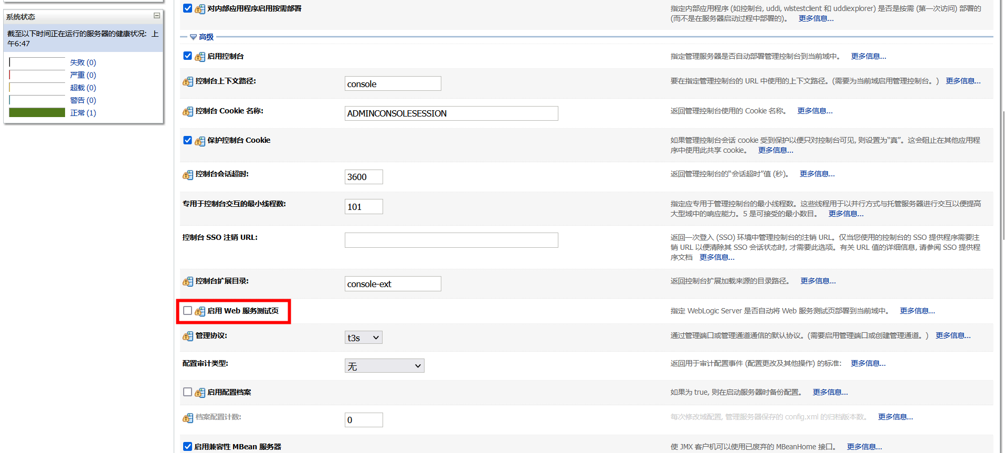Open 失败 (0) health link
The image size is (1006, 453).
[x=83, y=62]
